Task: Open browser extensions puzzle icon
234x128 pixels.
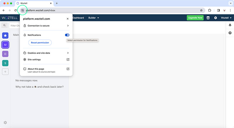Action: pyautogui.click(x=210, y=10)
